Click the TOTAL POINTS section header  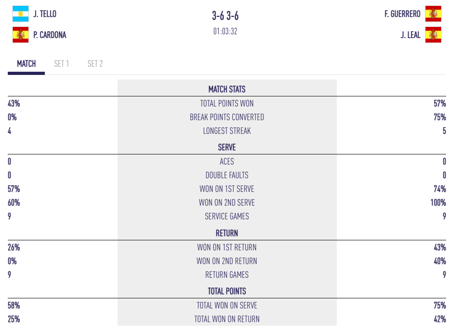pyautogui.click(x=227, y=291)
